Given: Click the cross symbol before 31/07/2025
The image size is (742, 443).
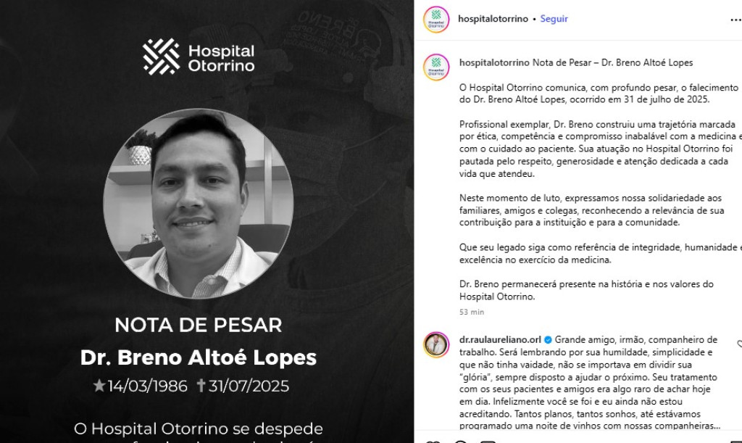Looking at the screenshot, I should coord(201,385).
